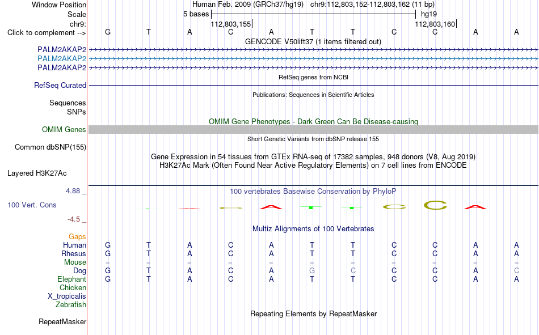Select the 'Click to complement -->' label
This screenshot has height=335, width=539.
pos(47,33)
